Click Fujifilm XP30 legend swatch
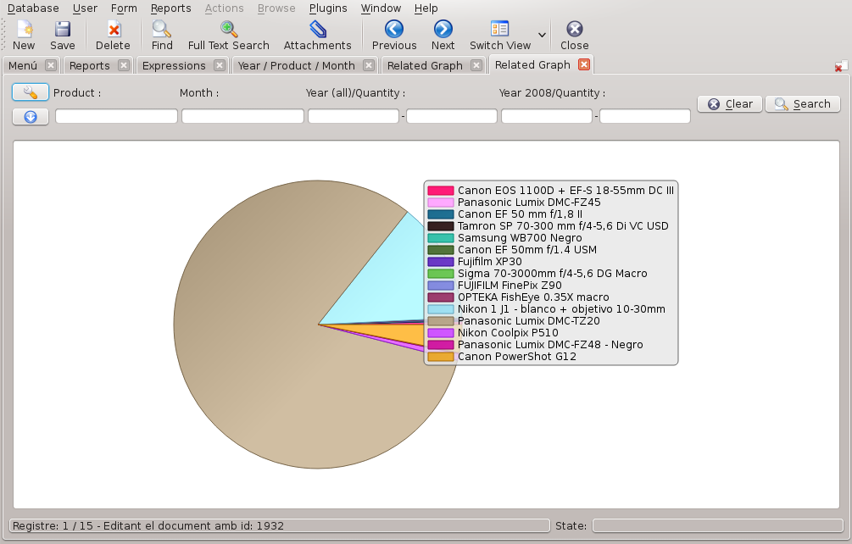 pos(441,262)
